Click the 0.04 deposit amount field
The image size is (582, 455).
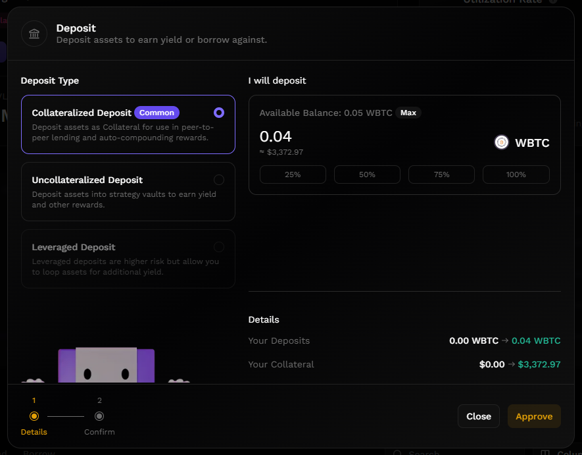coord(276,137)
